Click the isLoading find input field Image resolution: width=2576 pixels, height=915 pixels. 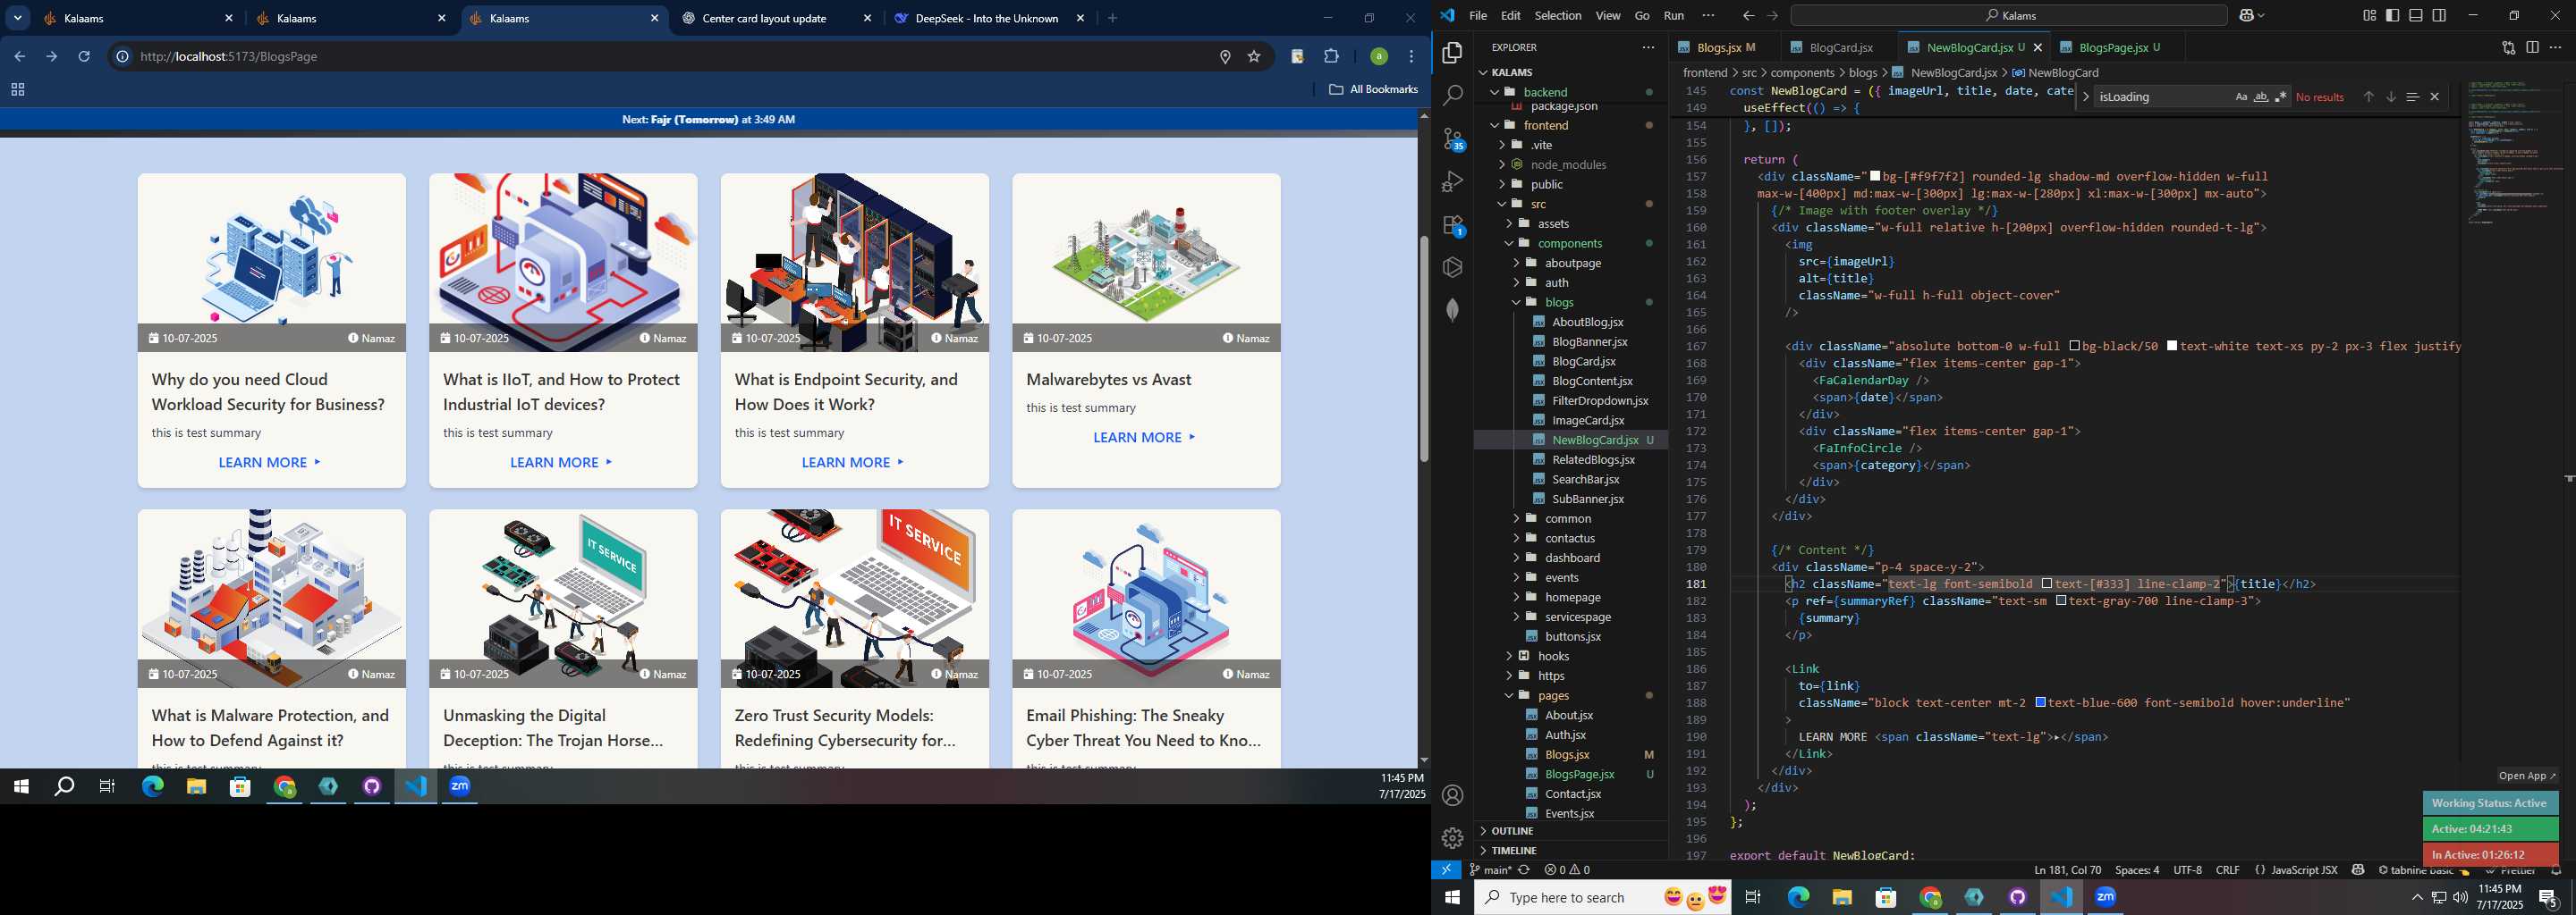(2160, 97)
